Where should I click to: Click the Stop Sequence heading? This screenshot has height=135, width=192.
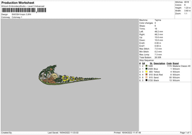point(147,60)
